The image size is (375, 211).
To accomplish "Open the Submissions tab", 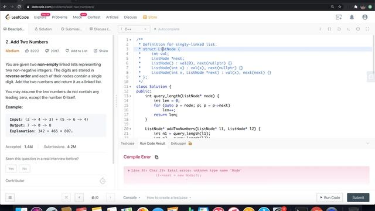I will (71, 29).
